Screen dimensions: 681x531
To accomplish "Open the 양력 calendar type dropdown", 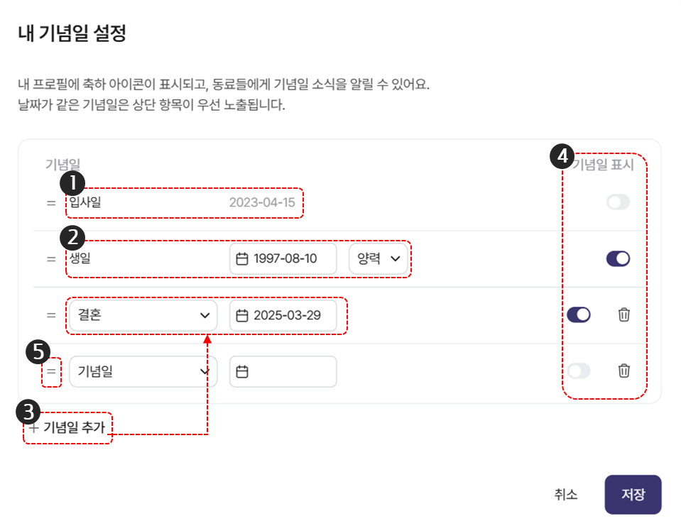I will (x=378, y=259).
